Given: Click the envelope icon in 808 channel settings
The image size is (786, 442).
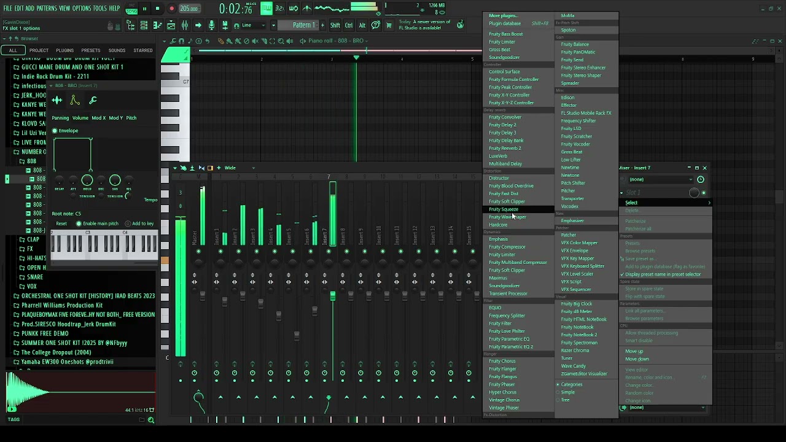Looking at the screenshot, I should point(75,100).
